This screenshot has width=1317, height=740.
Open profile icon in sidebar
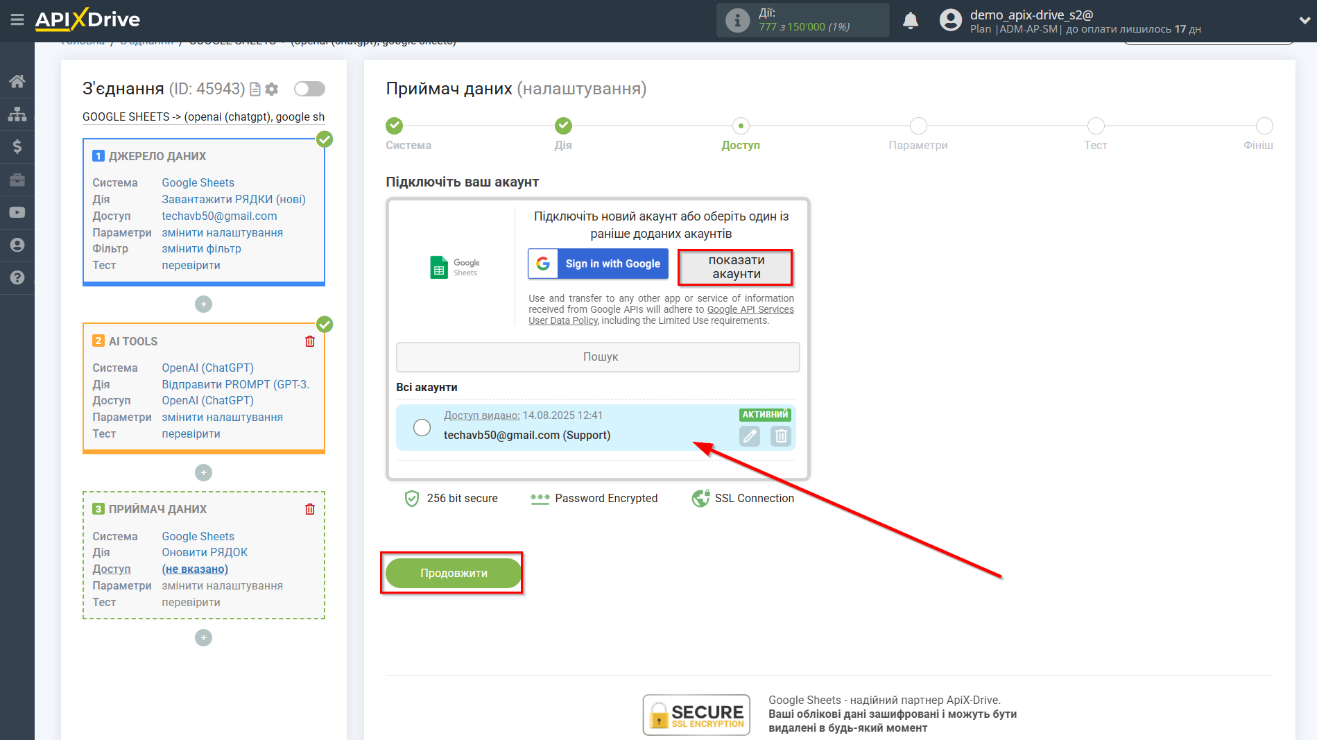coord(17,245)
